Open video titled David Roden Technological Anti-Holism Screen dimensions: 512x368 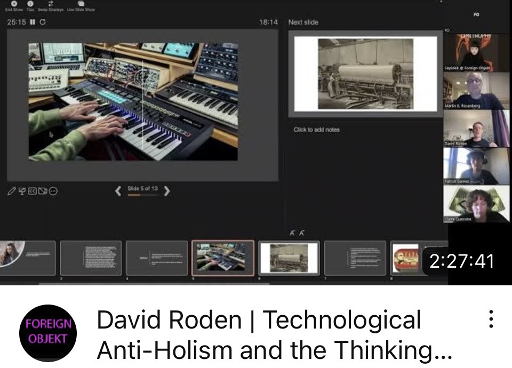[x=274, y=335]
